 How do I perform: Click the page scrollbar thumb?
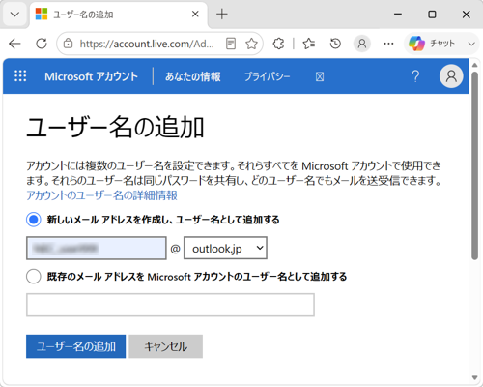pos(474,165)
